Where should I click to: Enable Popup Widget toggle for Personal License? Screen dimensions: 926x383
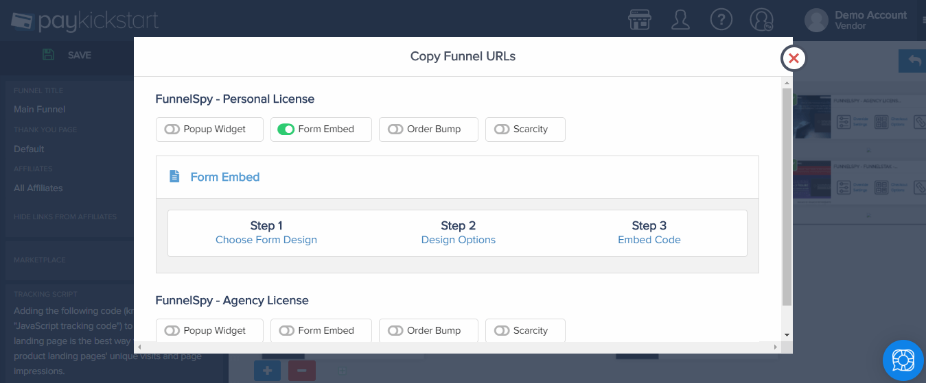[172, 129]
